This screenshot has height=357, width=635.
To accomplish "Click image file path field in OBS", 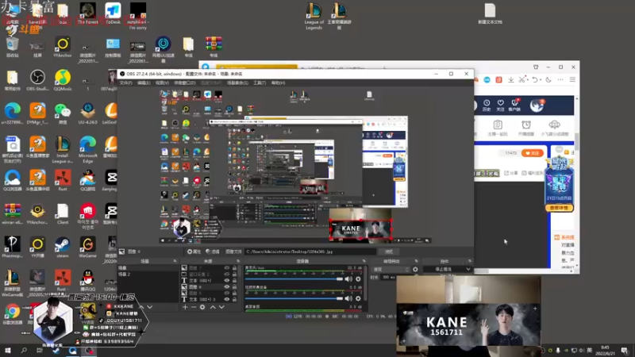I will 310,251.
